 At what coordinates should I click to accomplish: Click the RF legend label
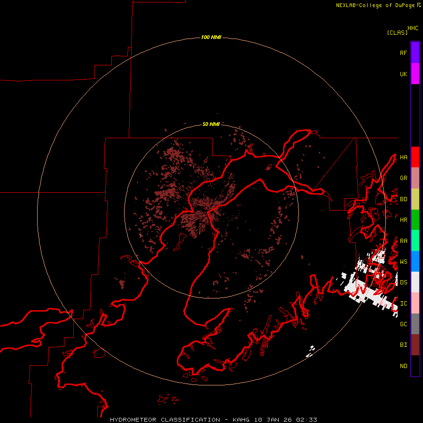[x=403, y=53]
